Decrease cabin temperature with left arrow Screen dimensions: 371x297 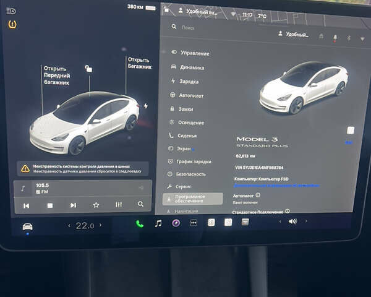69,226
